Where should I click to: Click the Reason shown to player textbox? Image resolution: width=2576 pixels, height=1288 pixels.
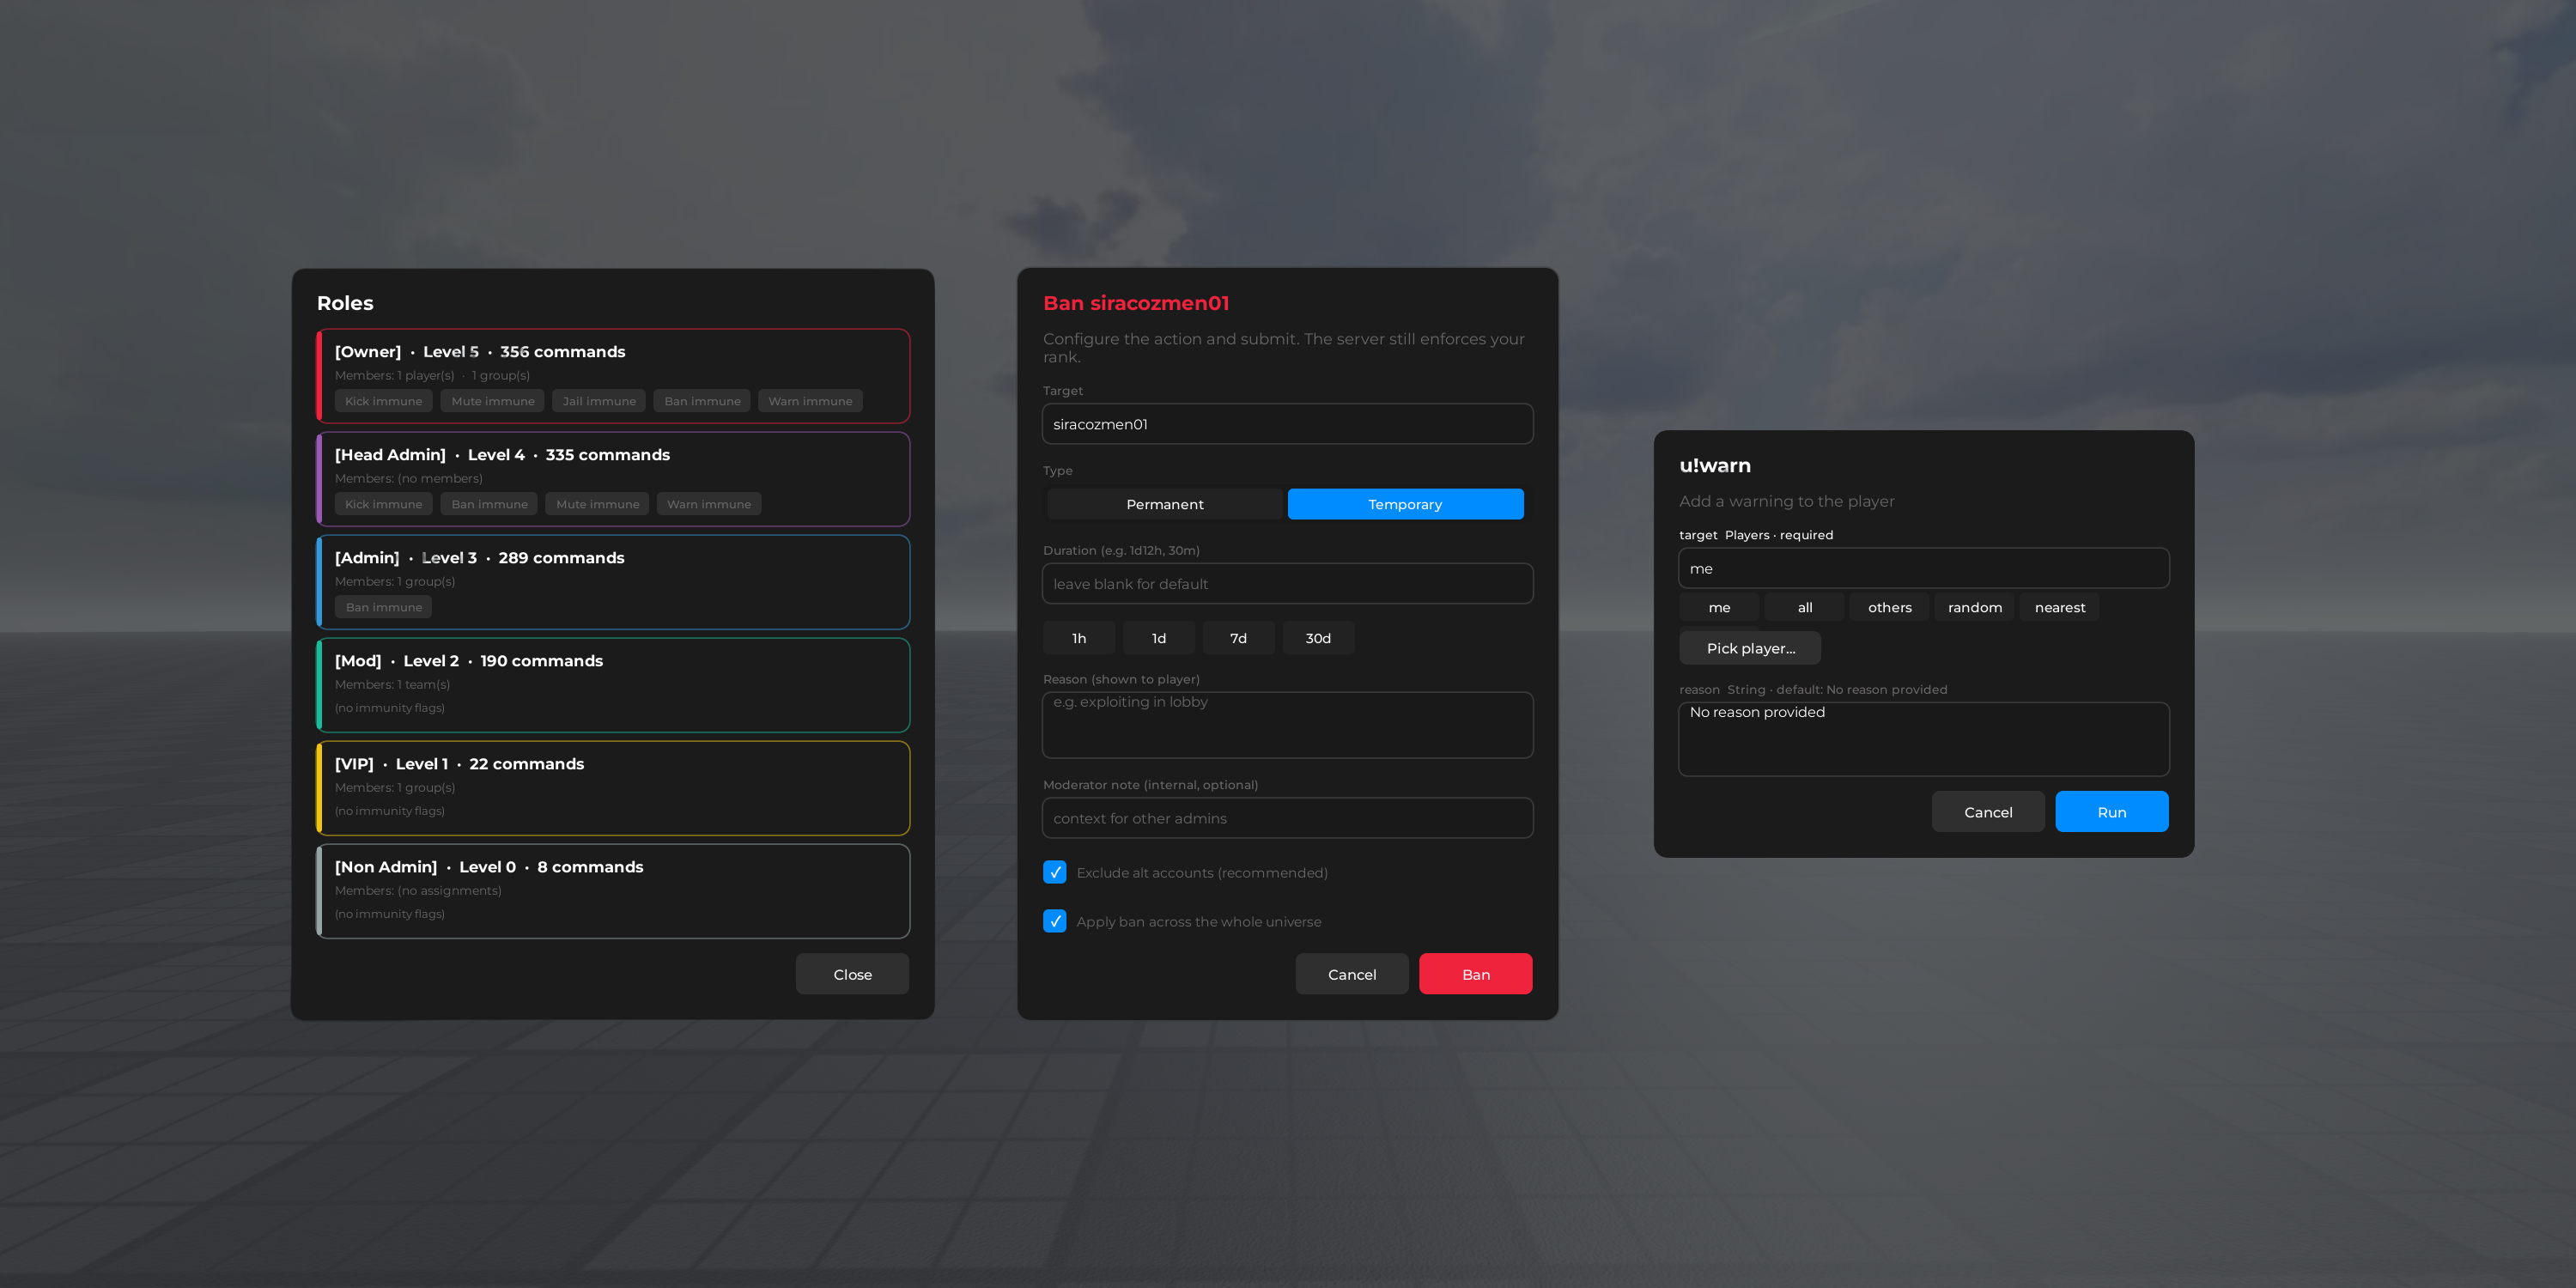pyautogui.click(x=1287, y=725)
